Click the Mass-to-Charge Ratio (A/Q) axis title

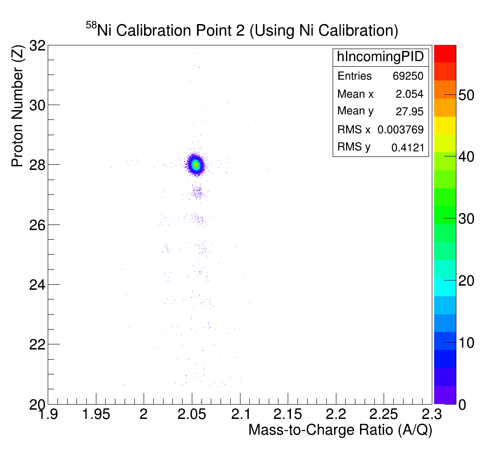340,430
